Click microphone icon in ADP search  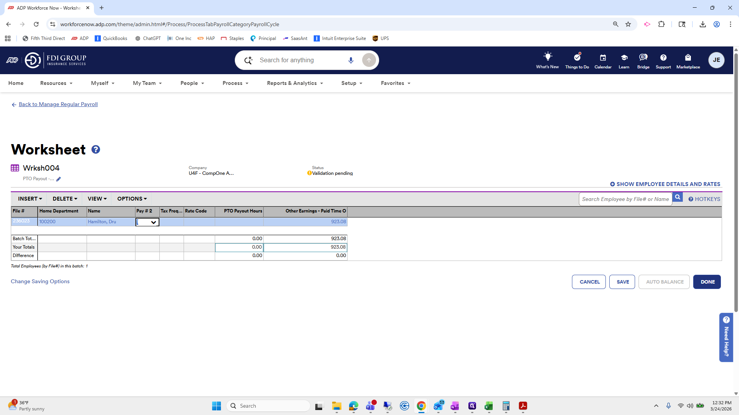tap(351, 60)
